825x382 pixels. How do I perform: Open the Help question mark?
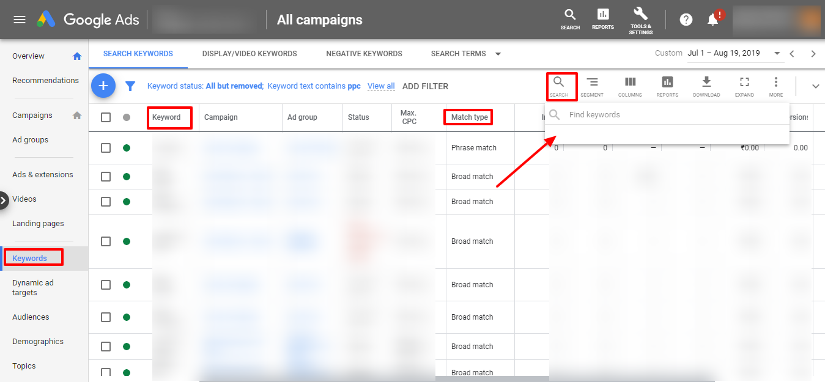[x=686, y=20]
